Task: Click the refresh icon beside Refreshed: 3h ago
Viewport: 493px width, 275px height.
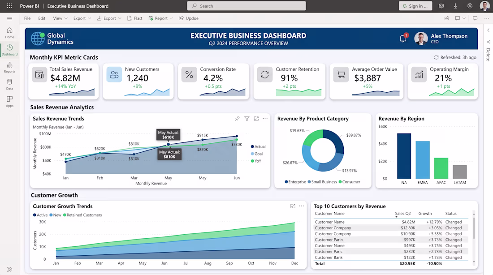Action: pyautogui.click(x=436, y=57)
